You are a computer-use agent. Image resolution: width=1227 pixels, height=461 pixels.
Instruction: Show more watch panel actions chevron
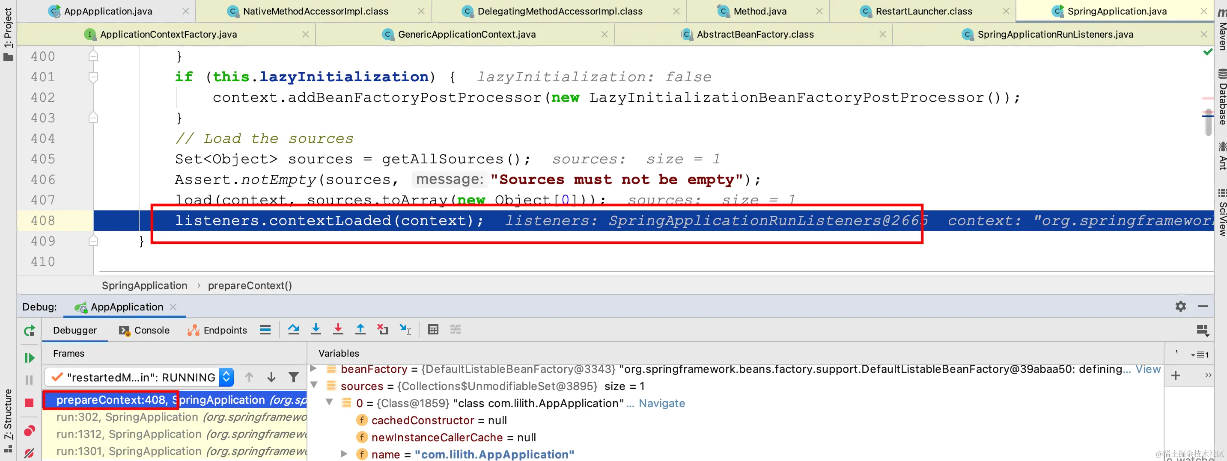pyautogui.click(x=1208, y=375)
